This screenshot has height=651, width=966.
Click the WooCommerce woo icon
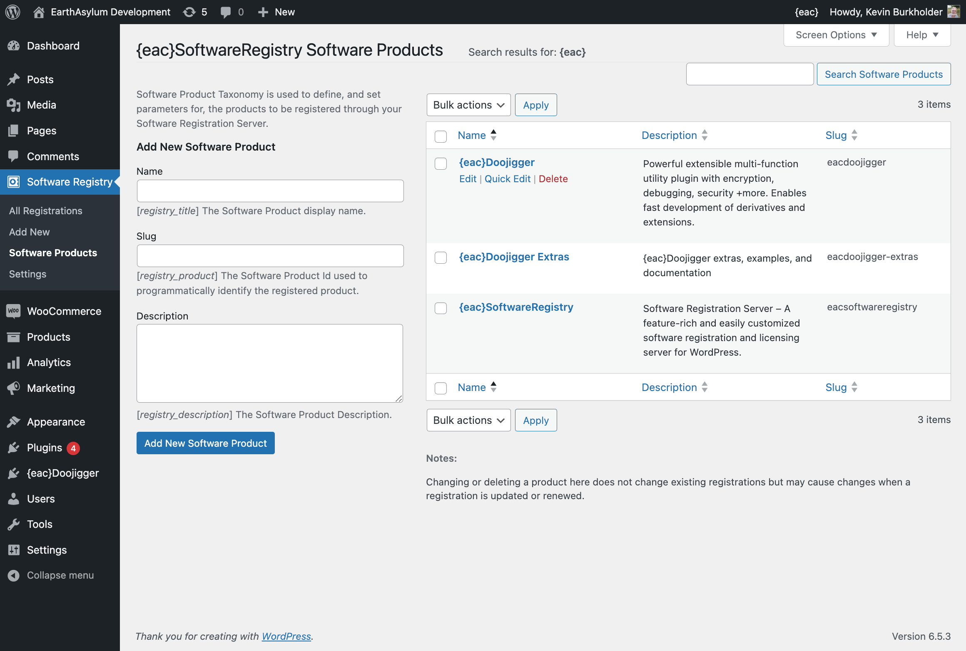point(14,311)
